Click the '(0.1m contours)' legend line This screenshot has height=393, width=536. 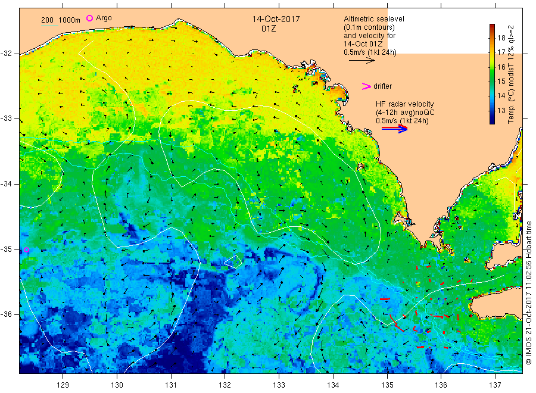click(369, 27)
